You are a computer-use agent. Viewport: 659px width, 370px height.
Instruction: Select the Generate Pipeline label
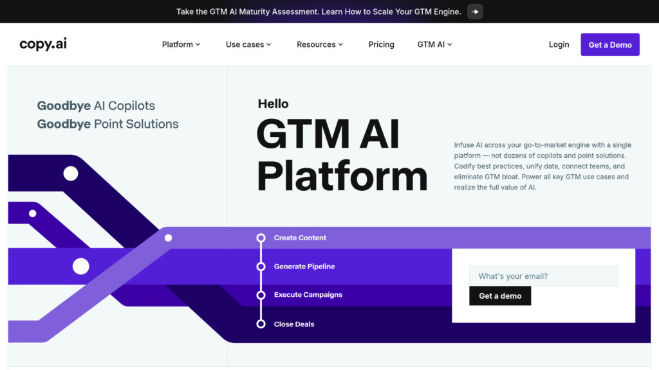coord(304,267)
